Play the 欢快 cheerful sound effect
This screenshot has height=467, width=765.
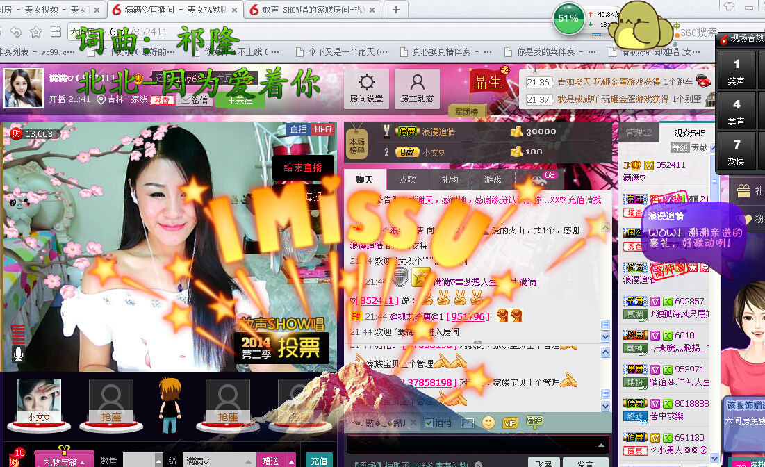click(737, 151)
